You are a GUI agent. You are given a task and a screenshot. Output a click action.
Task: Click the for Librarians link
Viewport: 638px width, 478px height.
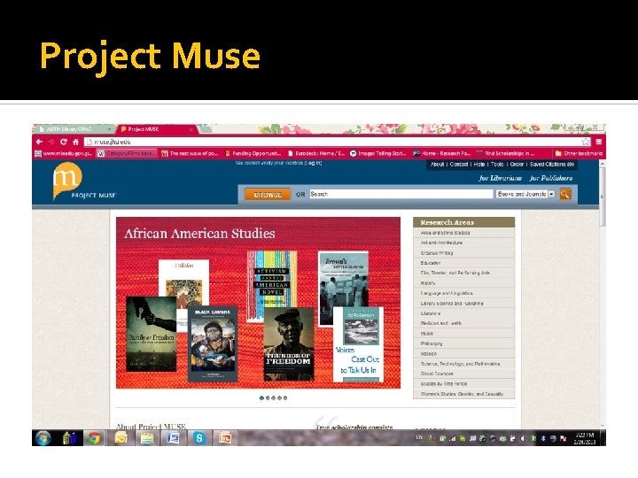(500, 178)
